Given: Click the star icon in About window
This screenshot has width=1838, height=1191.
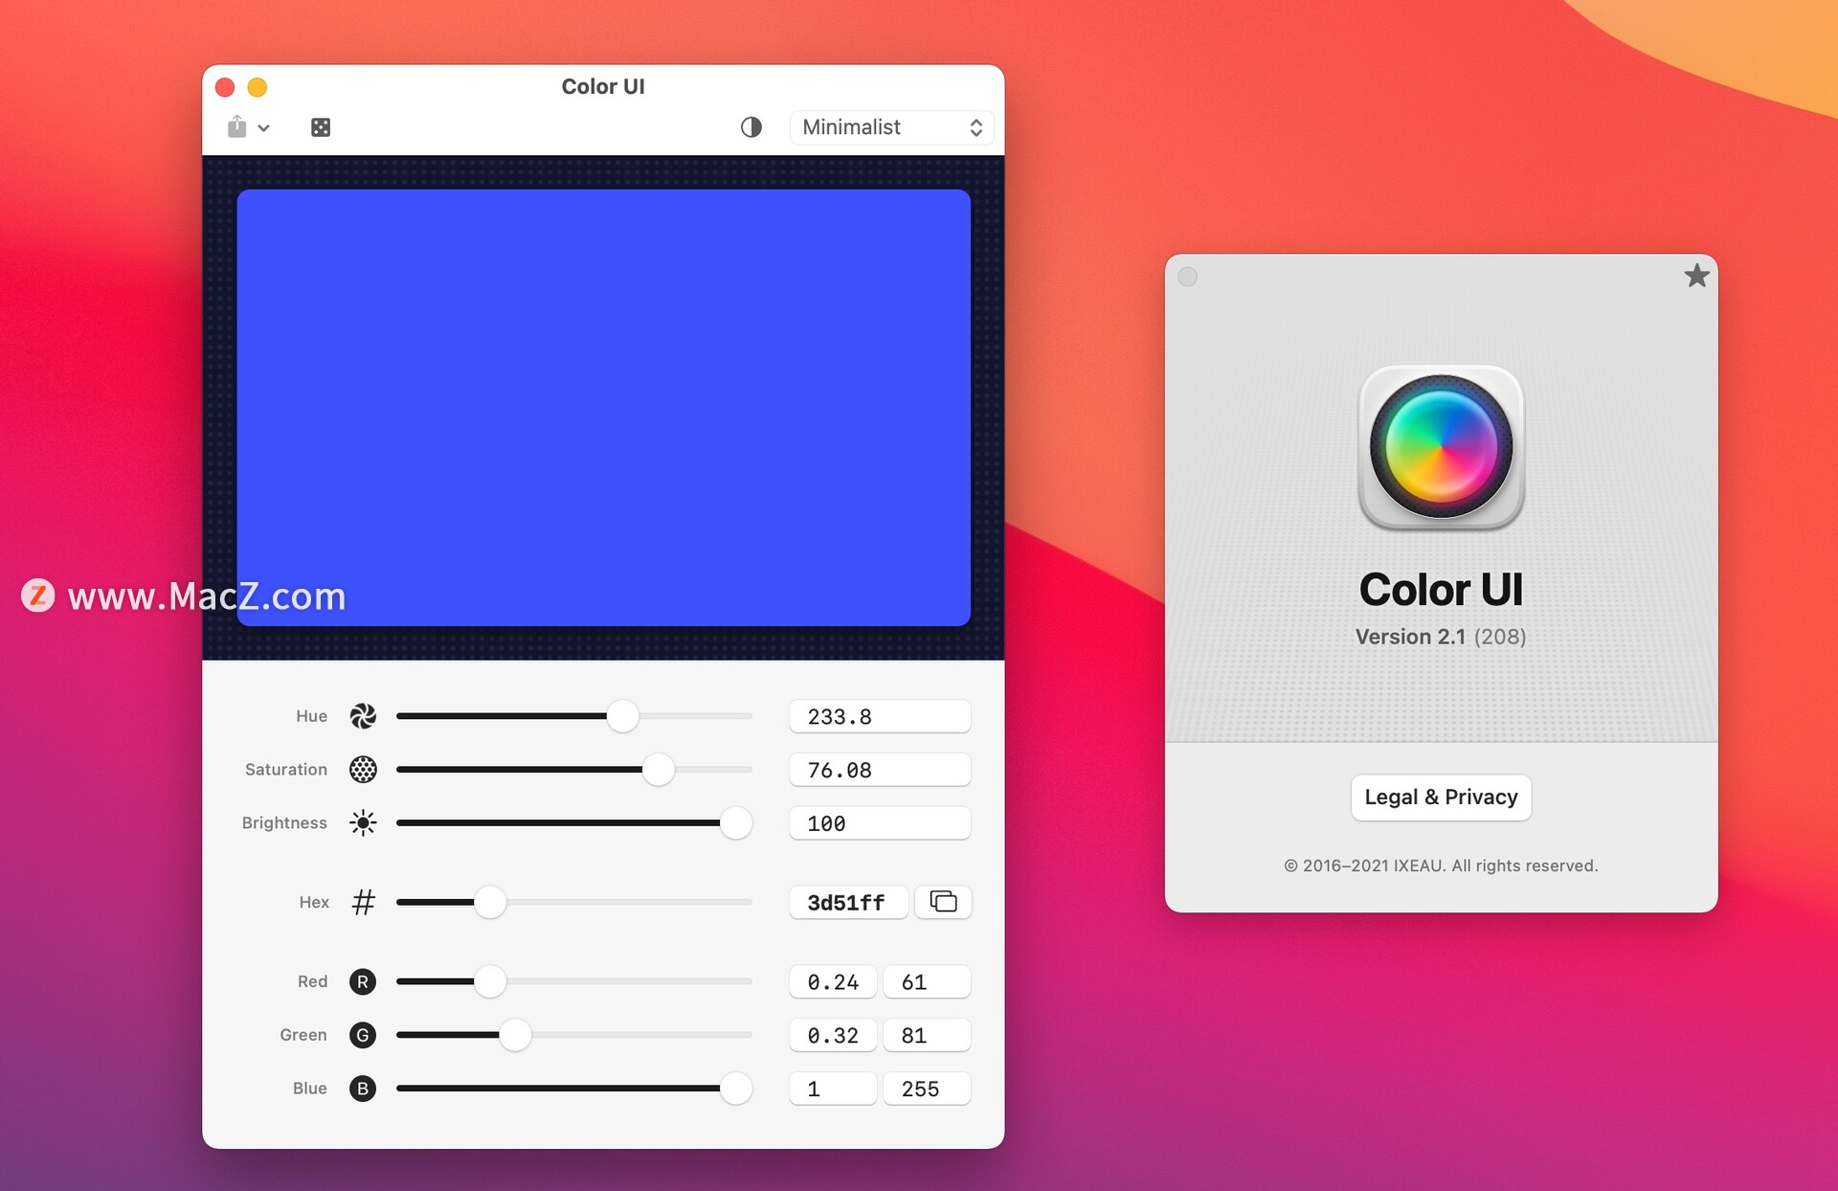Looking at the screenshot, I should coord(1696,276).
